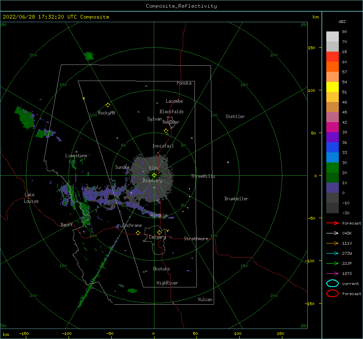Click the Blackfalds city label
The image size is (363, 339).
[171, 112]
